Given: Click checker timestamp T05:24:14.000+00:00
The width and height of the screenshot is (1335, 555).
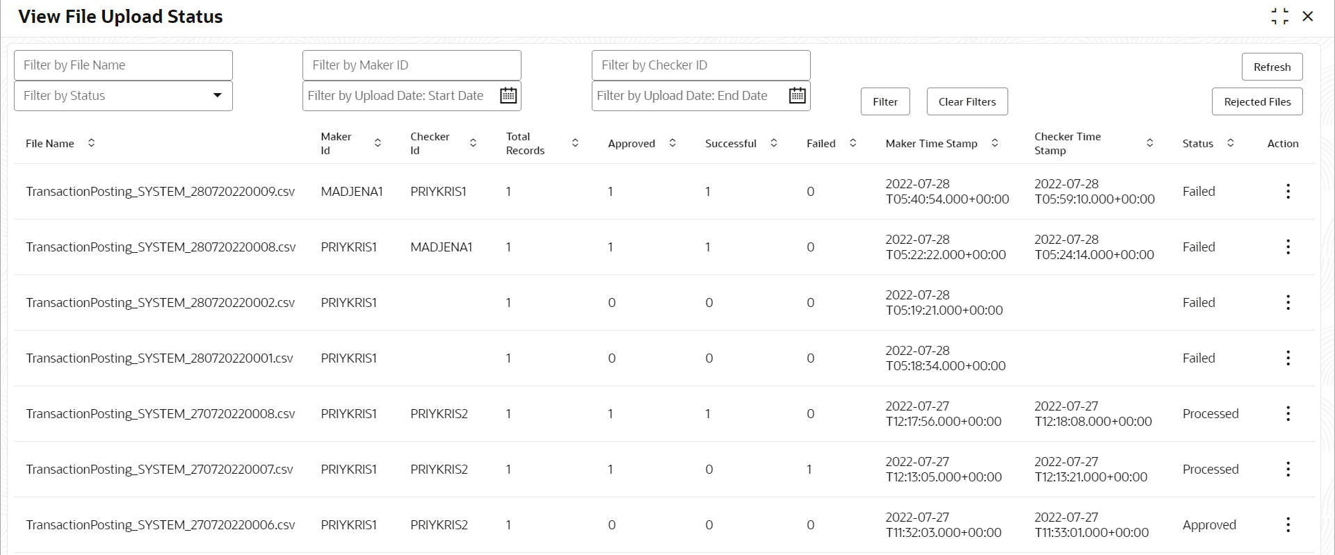Looking at the screenshot, I should 1094,255.
